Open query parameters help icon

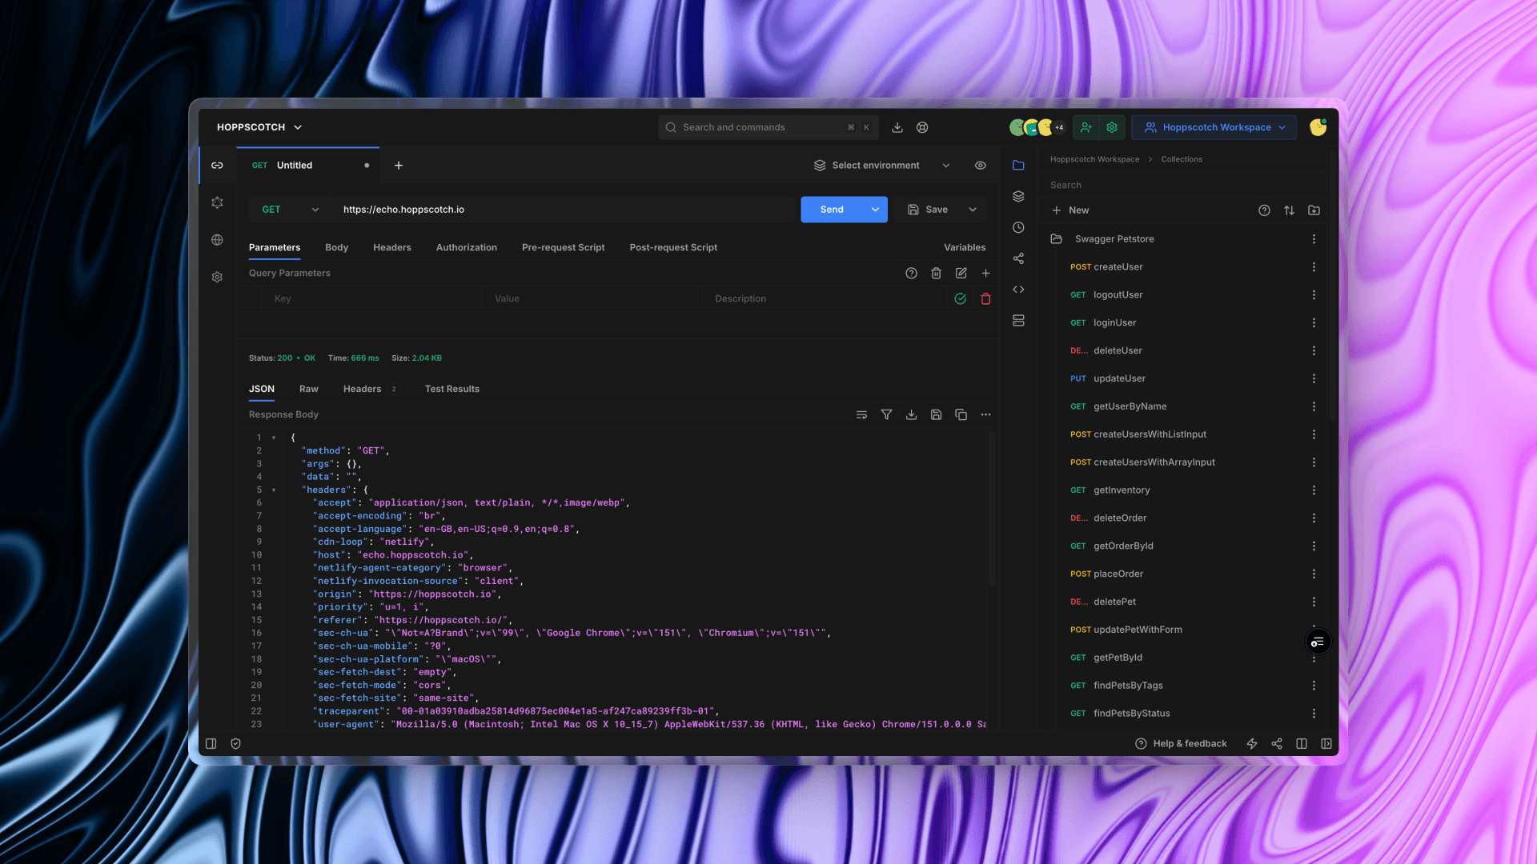(911, 274)
